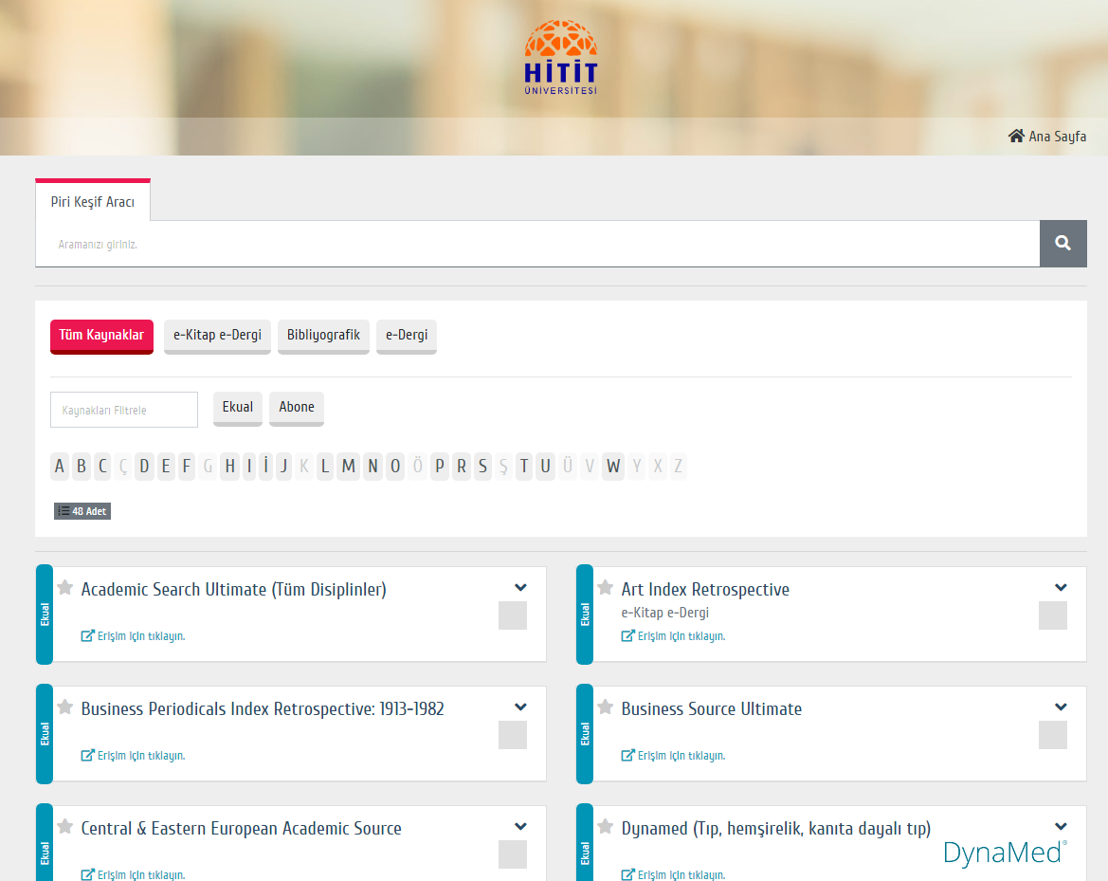1108x881 pixels.
Task: Click the Art Index Retrospective title
Action: click(705, 589)
